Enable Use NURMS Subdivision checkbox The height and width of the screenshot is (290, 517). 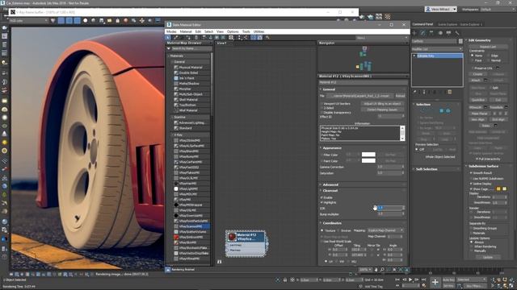[x=471, y=179]
